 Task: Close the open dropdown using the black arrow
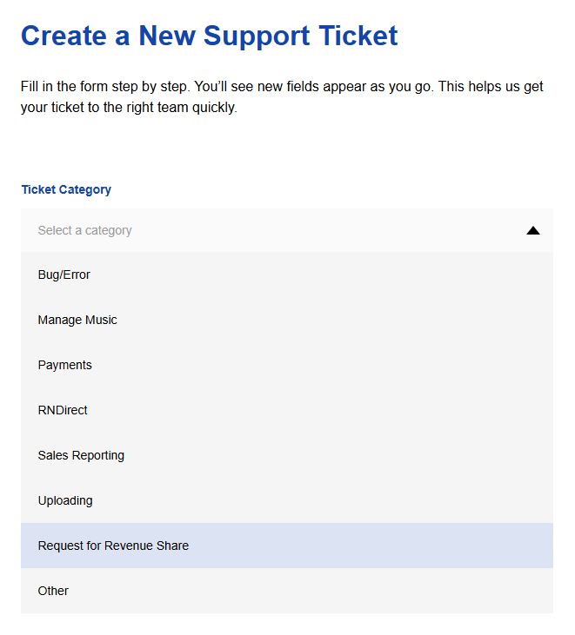(533, 230)
